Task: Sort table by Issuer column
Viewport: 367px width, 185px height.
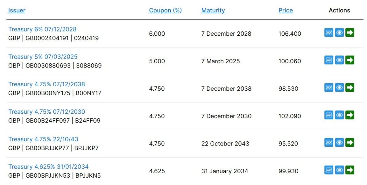Action: pos(17,10)
